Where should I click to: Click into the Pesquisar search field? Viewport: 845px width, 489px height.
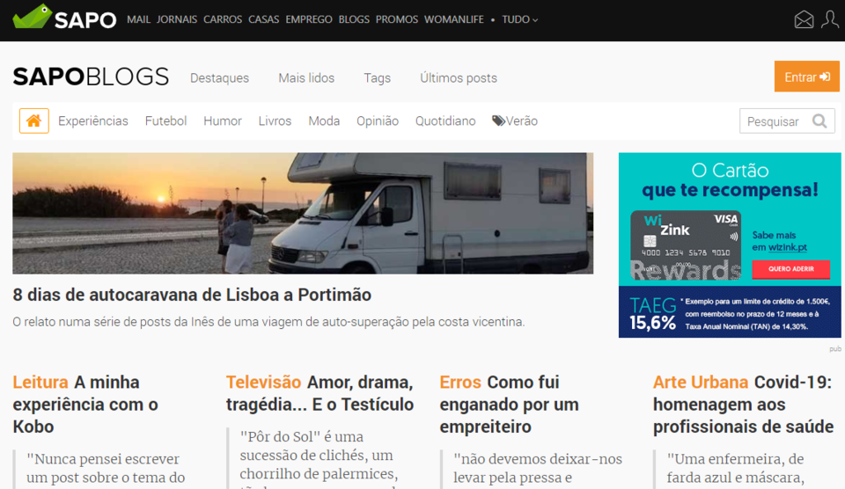click(773, 121)
